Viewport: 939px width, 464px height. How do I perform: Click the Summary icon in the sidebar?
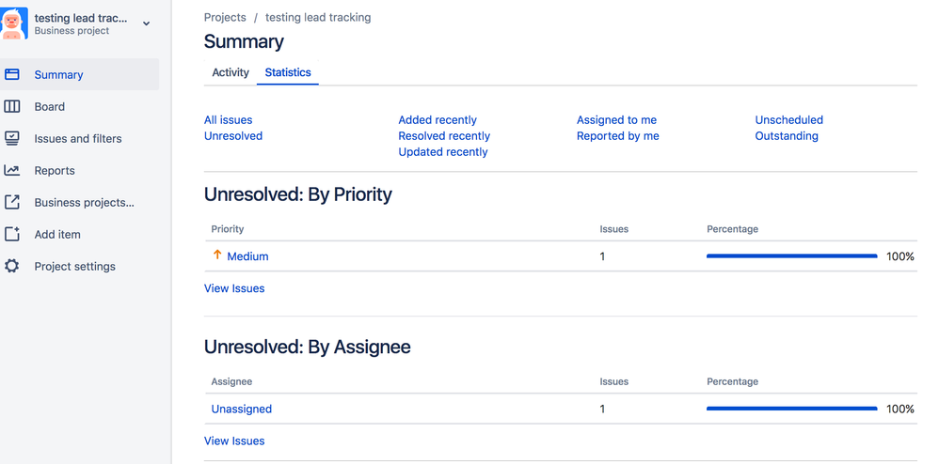tap(12, 74)
